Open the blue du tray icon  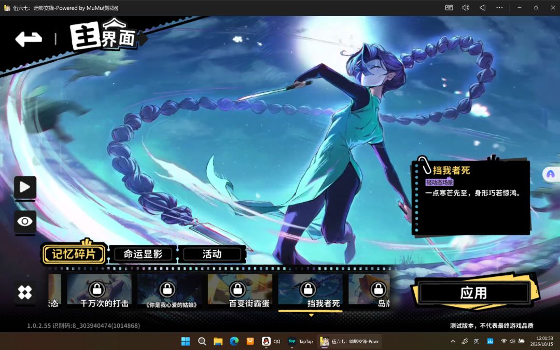(491, 341)
